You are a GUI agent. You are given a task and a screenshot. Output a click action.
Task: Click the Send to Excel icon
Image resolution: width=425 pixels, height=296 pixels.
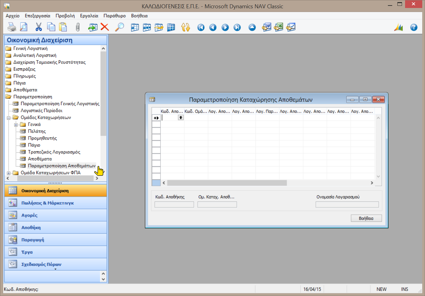tap(278, 27)
